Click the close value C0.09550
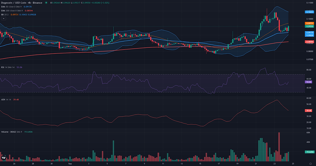This screenshot has width=316, height=166. (86, 3)
